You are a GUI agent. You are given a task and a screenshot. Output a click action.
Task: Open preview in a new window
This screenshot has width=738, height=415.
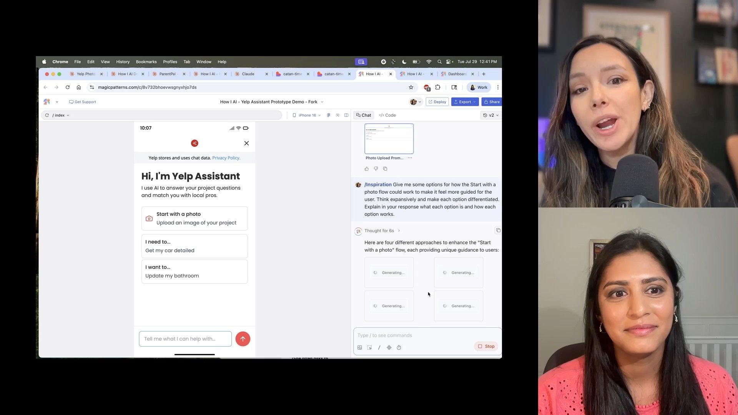pyautogui.click(x=337, y=115)
